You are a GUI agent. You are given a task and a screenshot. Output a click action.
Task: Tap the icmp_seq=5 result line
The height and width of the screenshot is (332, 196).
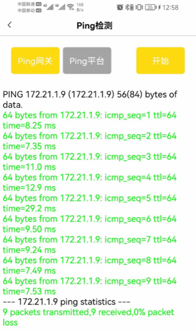(x=90, y=203)
